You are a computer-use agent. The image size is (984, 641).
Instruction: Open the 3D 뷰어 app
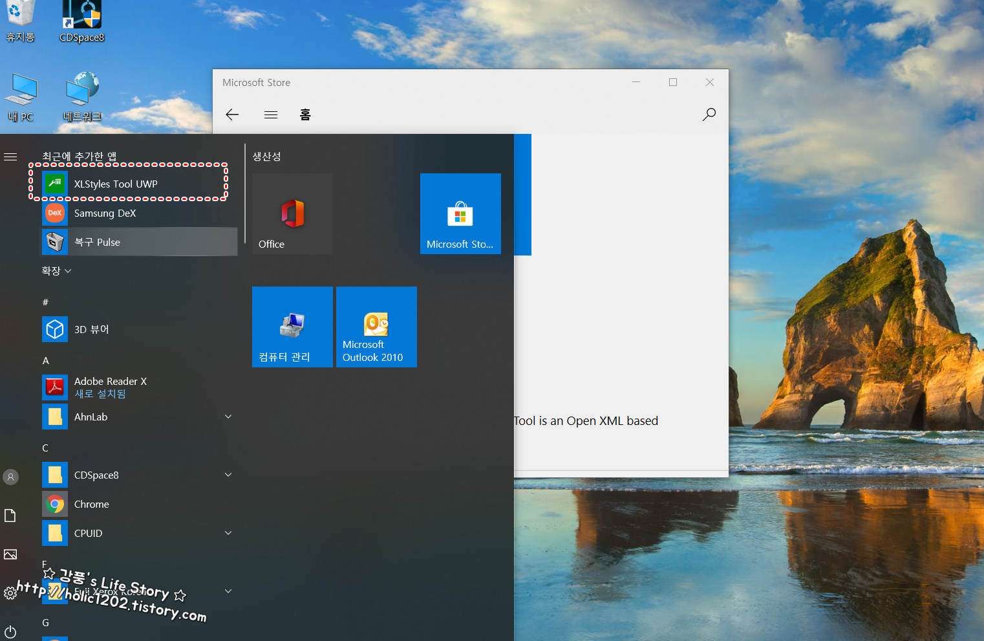pyautogui.click(x=139, y=329)
